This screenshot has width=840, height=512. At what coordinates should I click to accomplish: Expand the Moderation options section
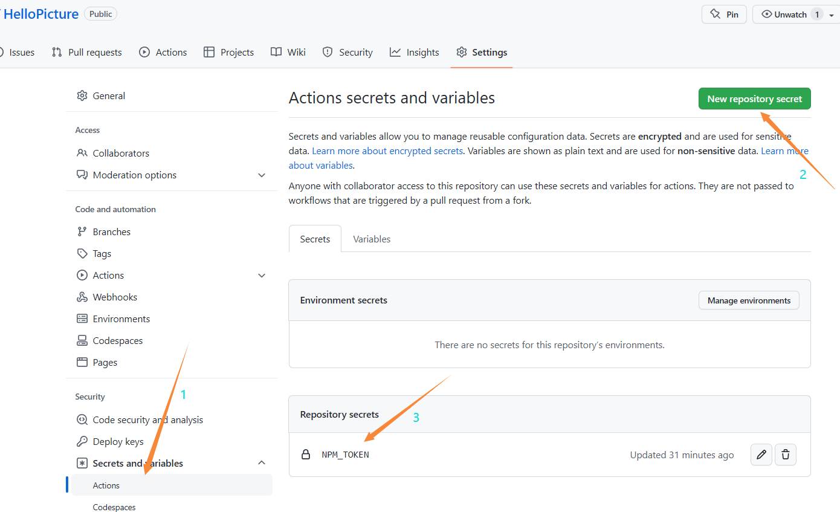[x=262, y=175]
